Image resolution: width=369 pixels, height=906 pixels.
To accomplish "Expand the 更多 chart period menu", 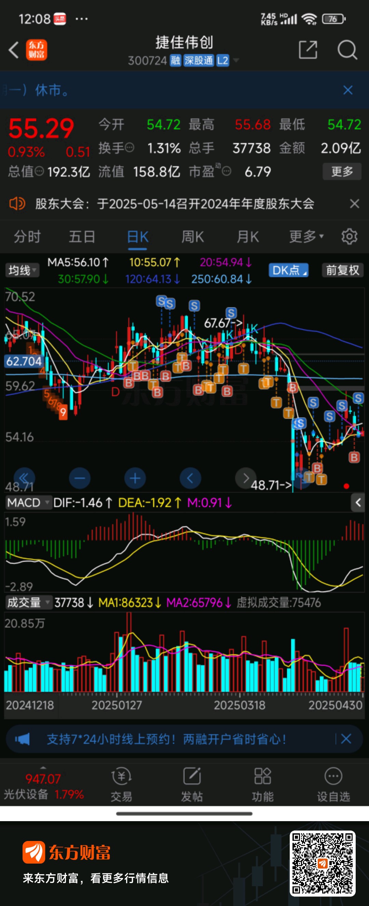I will coord(306,237).
